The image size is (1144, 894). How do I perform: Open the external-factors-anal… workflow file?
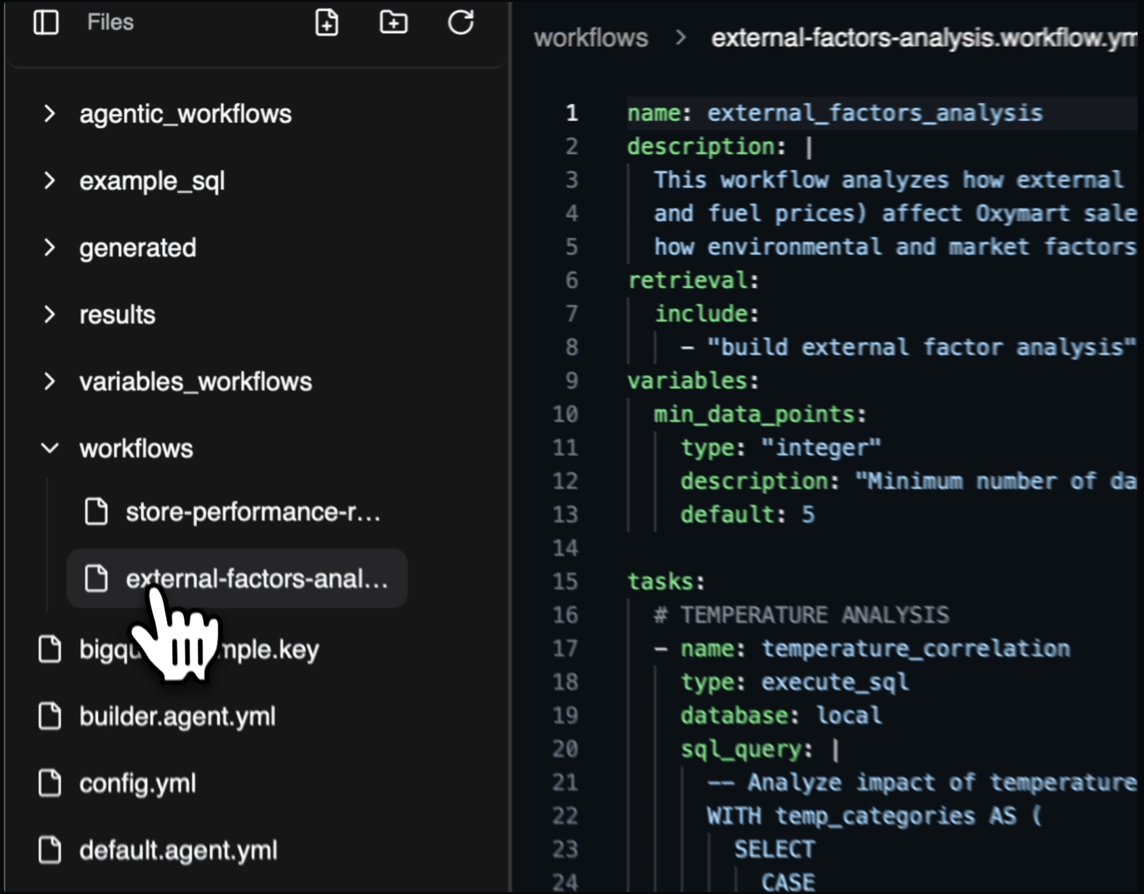pyautogui.click(x=237, y=578)
